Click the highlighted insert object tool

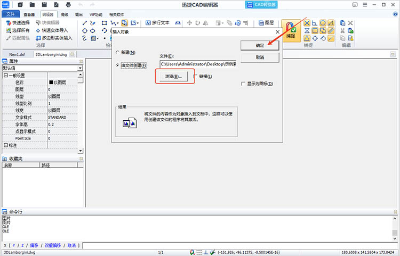point(124,23)
